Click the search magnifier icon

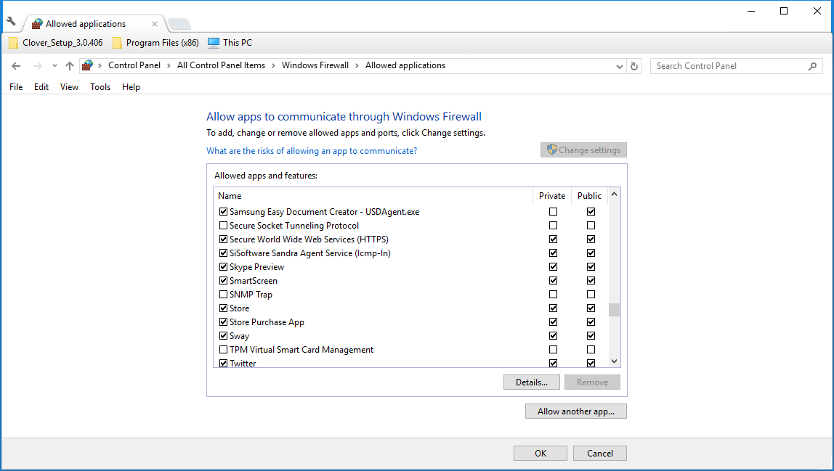(x=812, y=66)
